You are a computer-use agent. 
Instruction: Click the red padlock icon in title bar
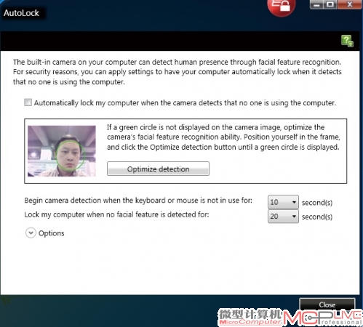coord(282,7)
